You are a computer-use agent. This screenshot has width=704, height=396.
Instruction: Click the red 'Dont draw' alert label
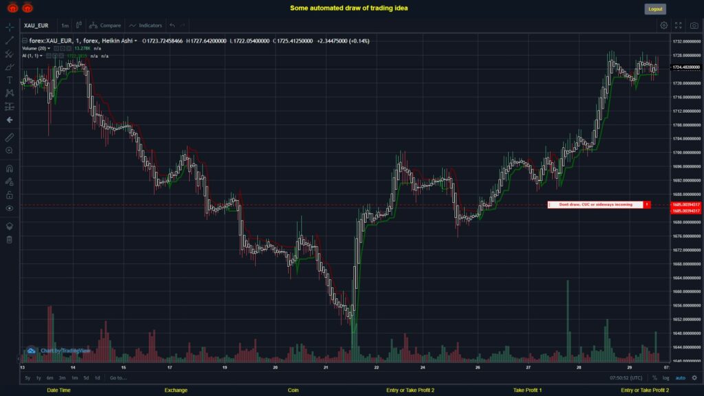599,205
